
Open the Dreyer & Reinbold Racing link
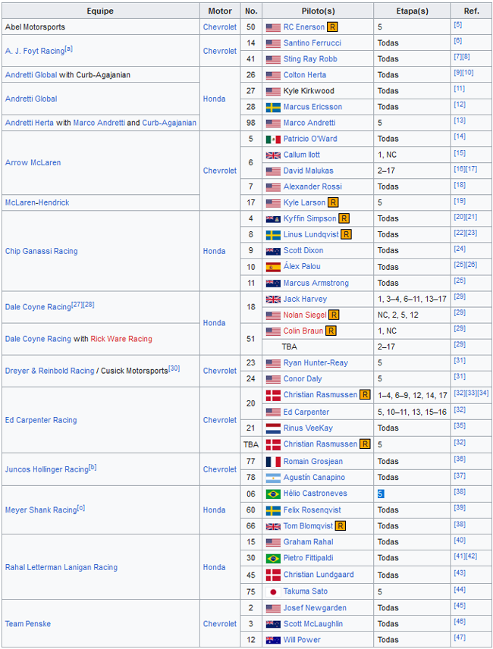49,371
